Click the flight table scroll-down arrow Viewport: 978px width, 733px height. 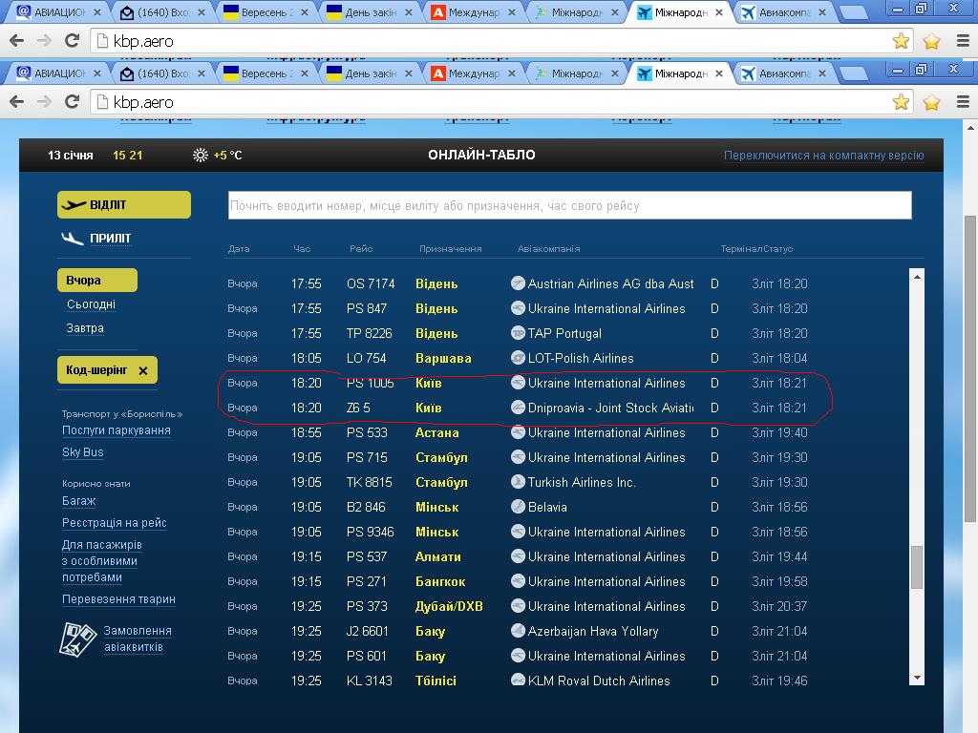918,678
